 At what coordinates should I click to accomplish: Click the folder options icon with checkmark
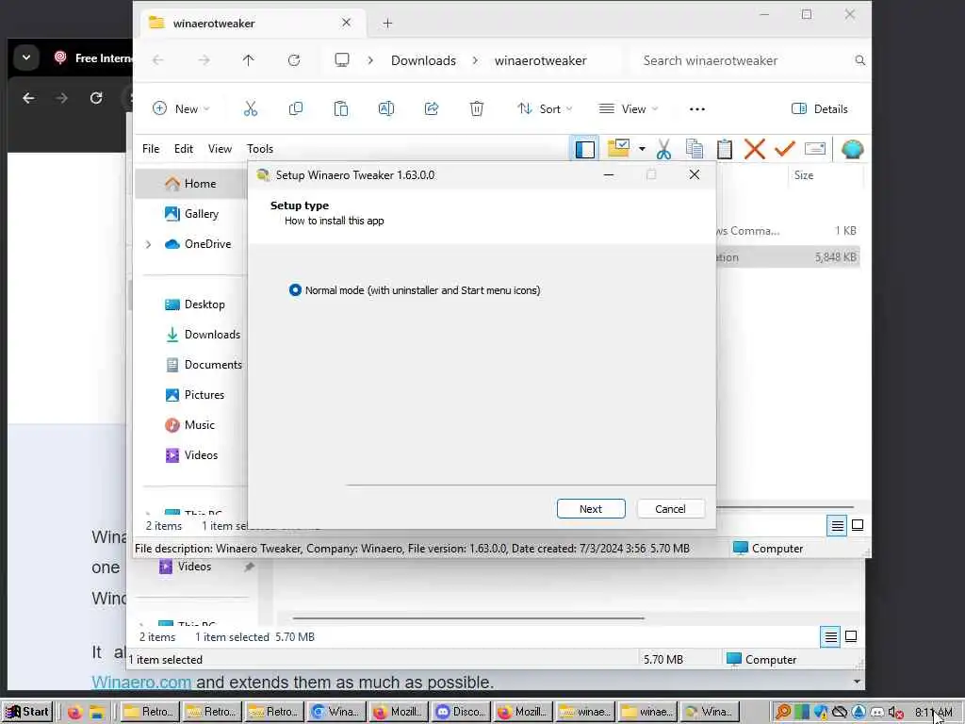[x=618, y=148]
